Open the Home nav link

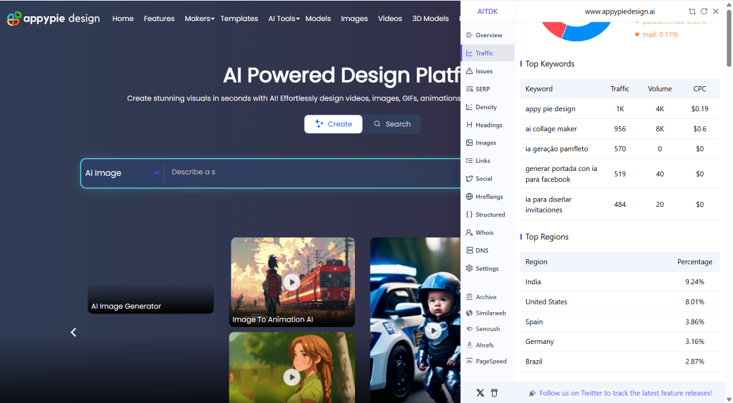click(x=123, y=19)
